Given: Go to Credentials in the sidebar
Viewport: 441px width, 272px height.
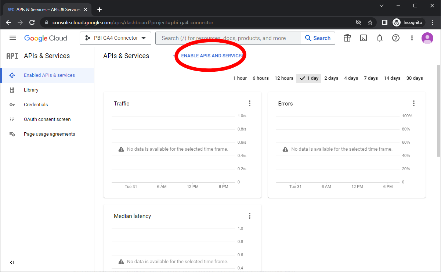Looking at the screenshot, I should [x=36, y=104].
